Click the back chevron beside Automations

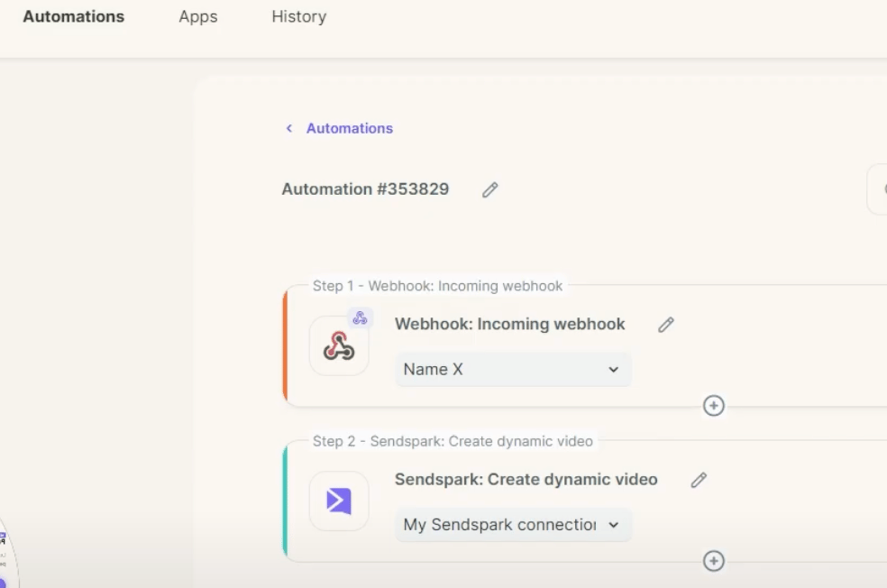point(289,128)
